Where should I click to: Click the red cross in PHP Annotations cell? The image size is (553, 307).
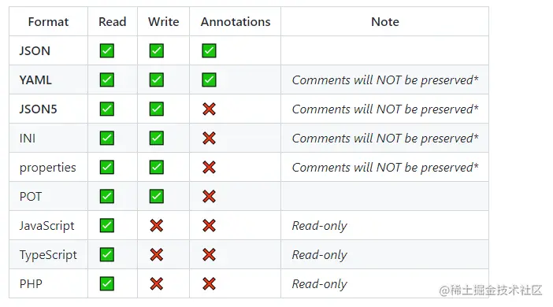209,283
